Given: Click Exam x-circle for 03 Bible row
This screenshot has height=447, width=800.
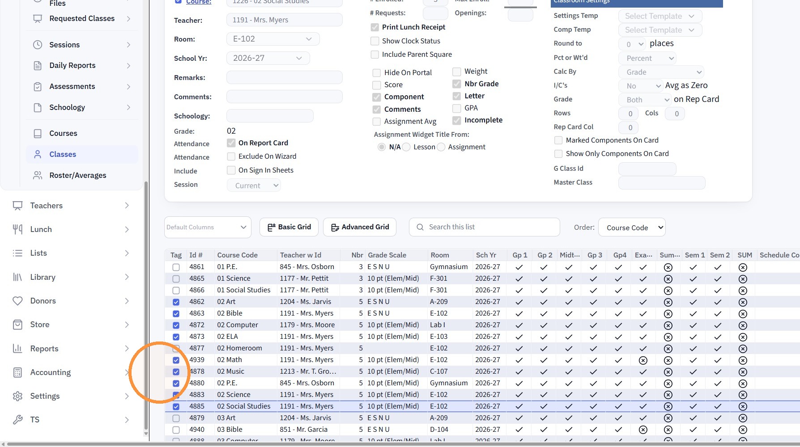Looking at the screenshot, I should click(x=643, y=430).
